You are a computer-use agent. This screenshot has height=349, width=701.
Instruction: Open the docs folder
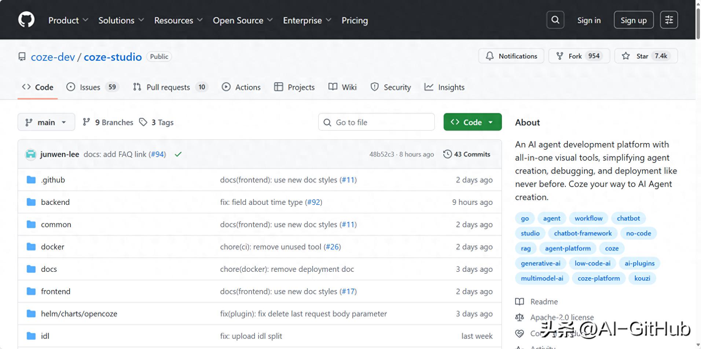point(49,269)
